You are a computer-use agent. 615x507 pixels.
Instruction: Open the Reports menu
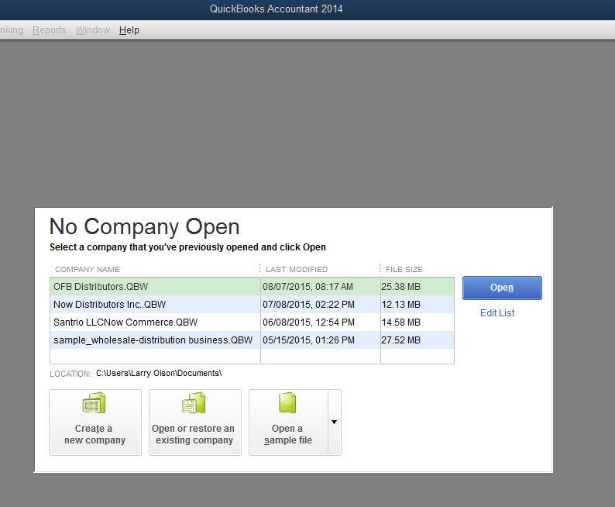(49, 30)
